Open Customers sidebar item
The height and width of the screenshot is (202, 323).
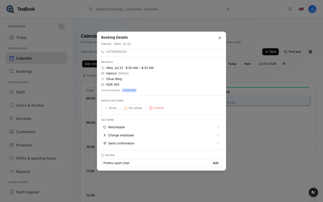36,132
